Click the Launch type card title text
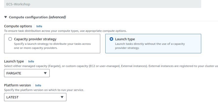The width and height of the screenshot is (218, 106). click(x=125, y=39)
